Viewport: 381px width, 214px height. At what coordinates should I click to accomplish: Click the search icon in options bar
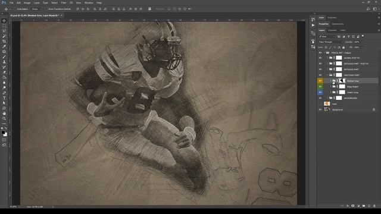(x=368, y=9)
